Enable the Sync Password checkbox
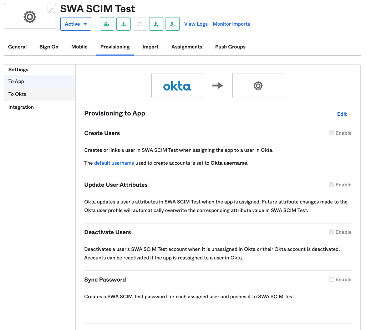366x330 pixels. coord(332,279)
